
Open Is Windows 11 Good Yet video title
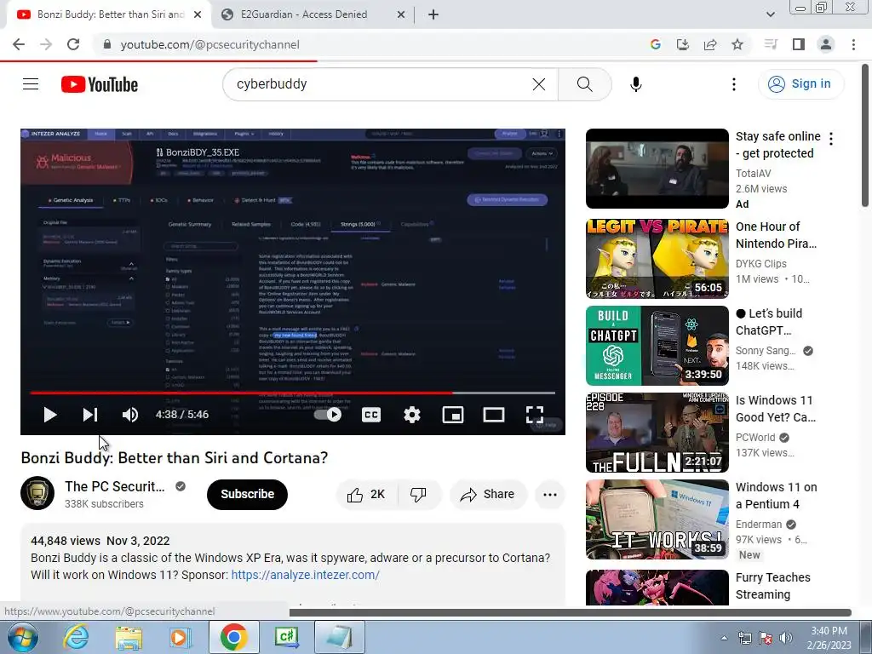[776, 409]
